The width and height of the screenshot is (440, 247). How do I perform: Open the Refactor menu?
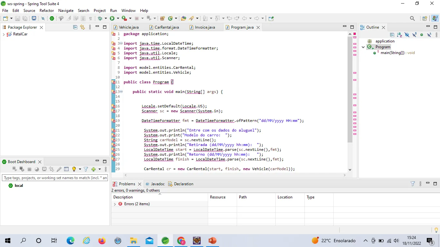(x=47, y=11)
